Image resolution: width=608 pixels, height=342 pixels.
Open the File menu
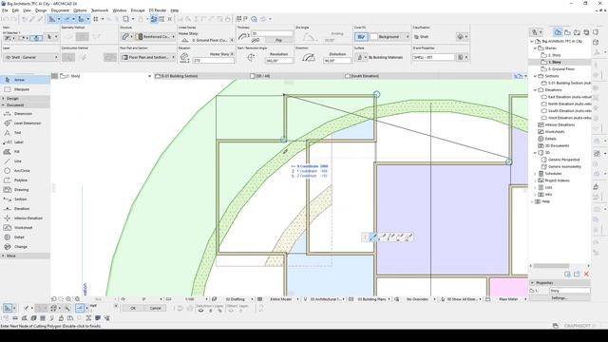5,10
